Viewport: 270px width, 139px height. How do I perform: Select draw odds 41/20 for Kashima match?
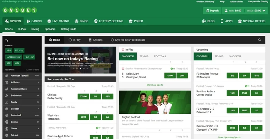click(x=244, y=93)
